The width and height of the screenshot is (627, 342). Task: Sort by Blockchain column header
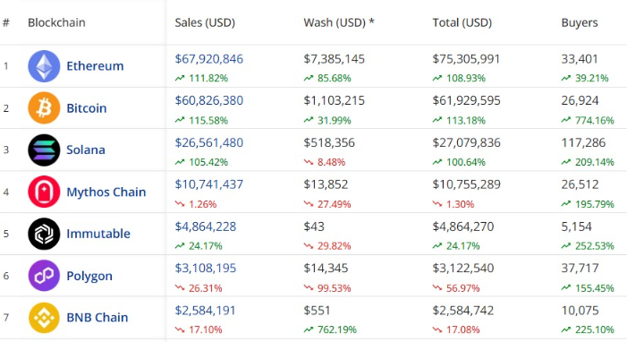56,22
